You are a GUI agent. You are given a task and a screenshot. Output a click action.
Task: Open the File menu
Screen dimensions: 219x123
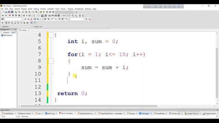(x=2, y=9)
